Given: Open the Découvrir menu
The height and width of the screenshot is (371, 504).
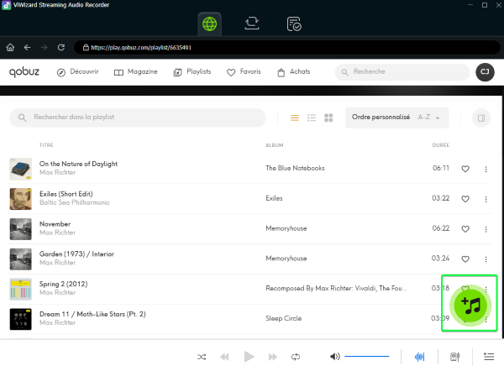Looking at the screenshot, I should [x=77, y=72].
